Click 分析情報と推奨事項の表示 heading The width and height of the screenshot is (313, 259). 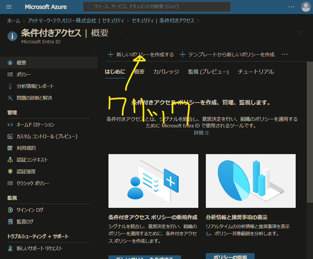(x=237, y=217)
